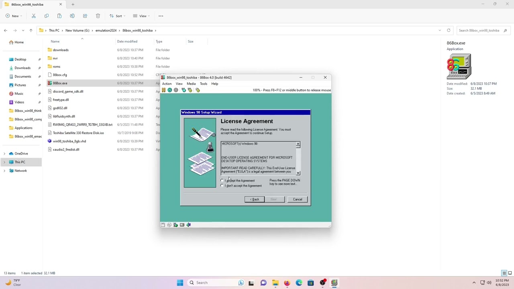Click Back in the Windows 98 Setup Wizard
Screen dimensions: 514x289
tap(255, 199)
